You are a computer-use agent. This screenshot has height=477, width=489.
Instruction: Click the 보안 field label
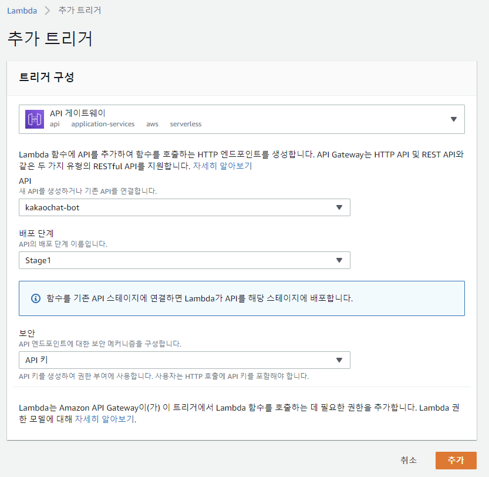pos(27,333)
